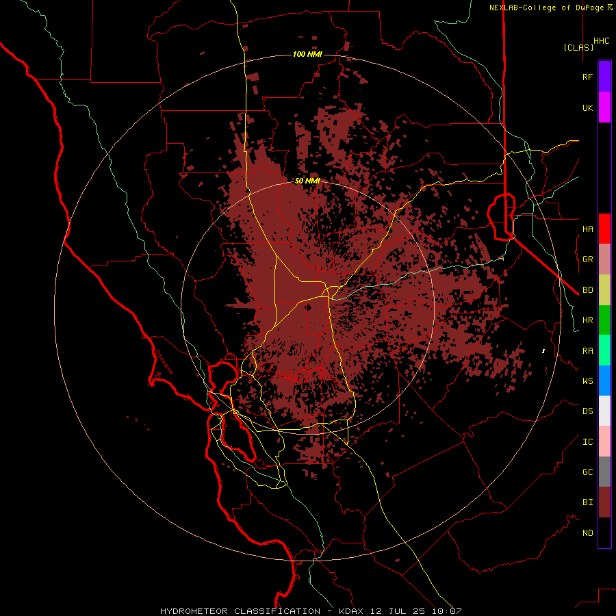Viewport: 616px width, 616px height.
Task: Click the ND legend label
Action: (x=587, y=532)
